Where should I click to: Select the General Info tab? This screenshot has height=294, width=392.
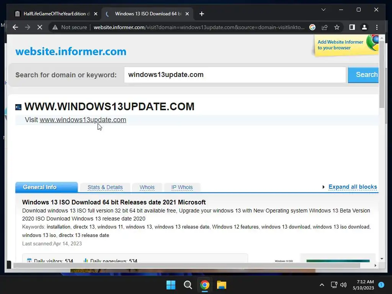[46, 187]
